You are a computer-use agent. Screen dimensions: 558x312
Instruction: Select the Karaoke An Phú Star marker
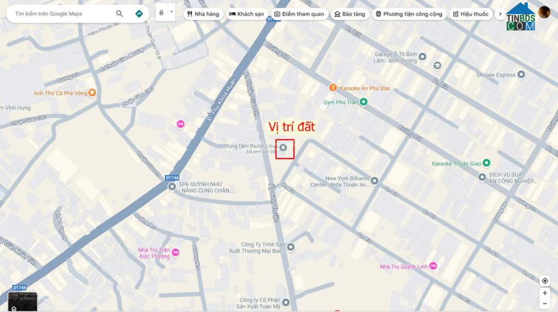tap(333, 87)
